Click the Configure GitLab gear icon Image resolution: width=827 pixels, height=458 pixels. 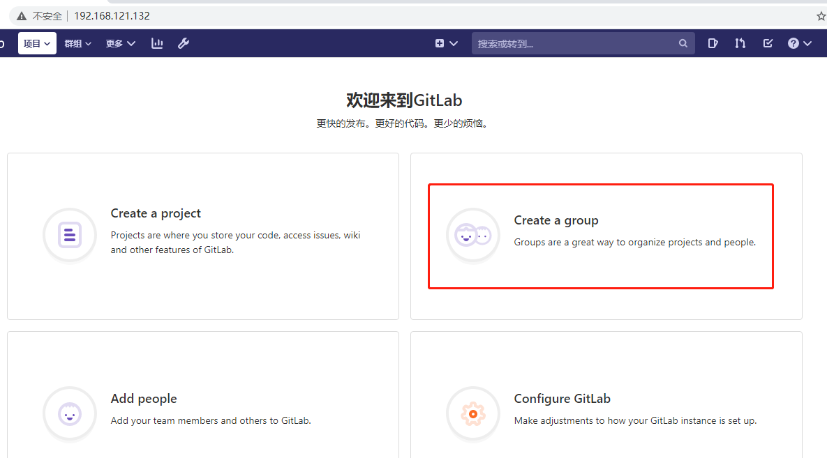tap(473, 414)
